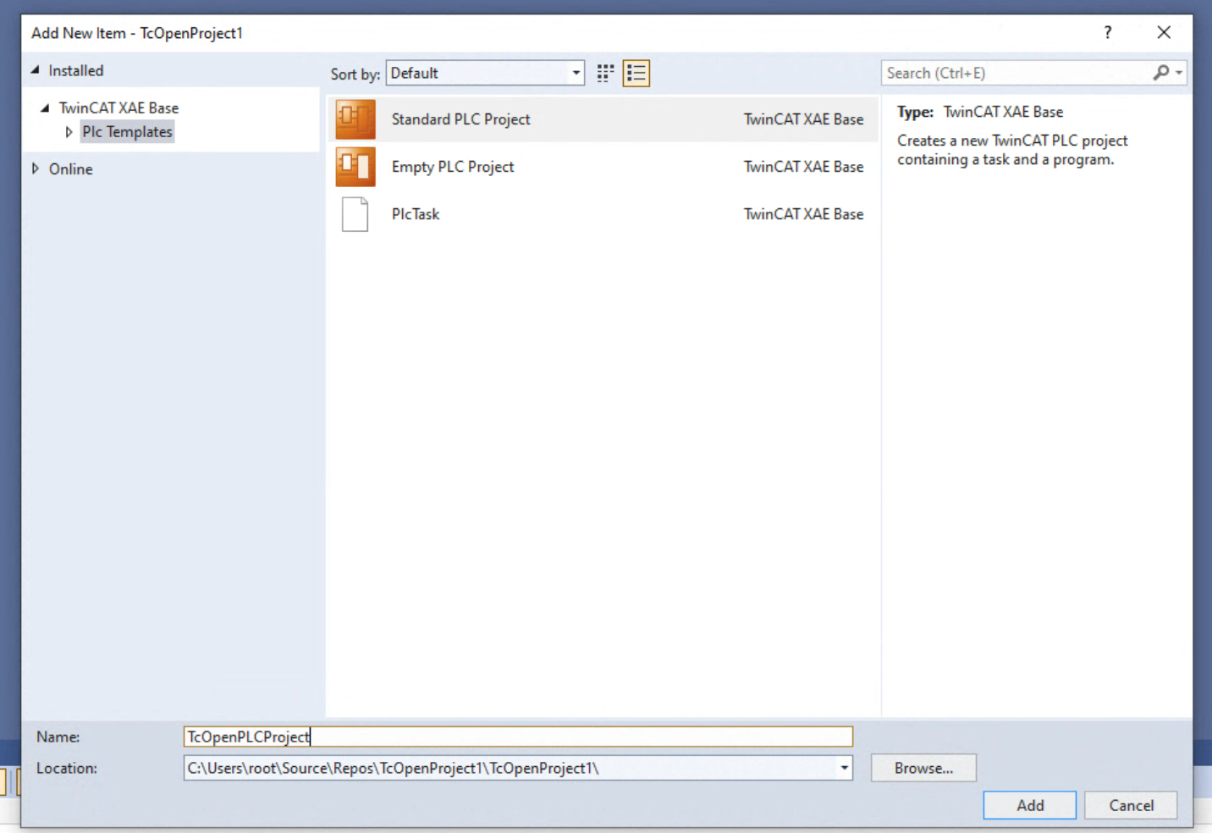
Task: Click TwinCAT XAE Base in Empty PLC row
Action: (x=804, y=167)
